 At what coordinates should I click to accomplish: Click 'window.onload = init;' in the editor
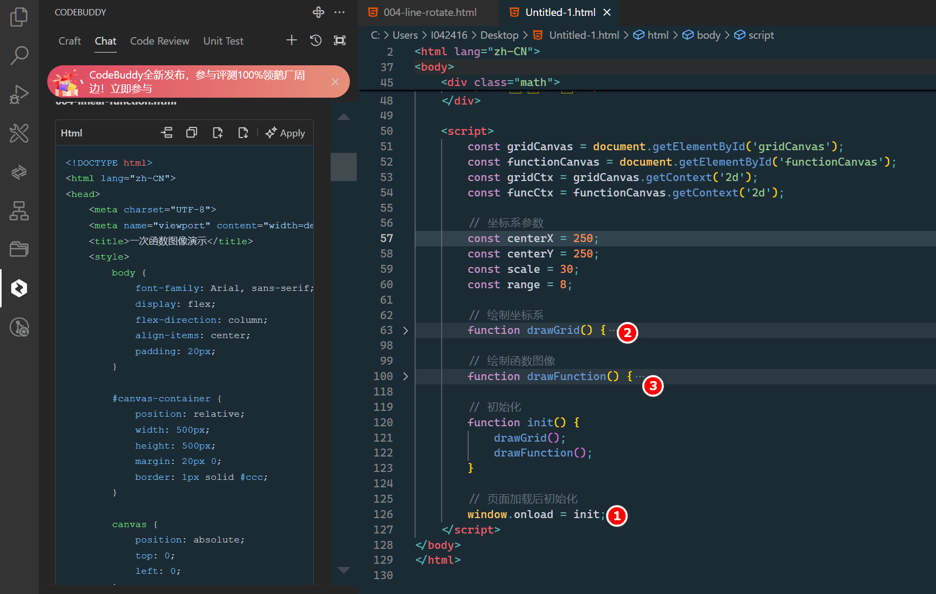[x=536, y=514]
